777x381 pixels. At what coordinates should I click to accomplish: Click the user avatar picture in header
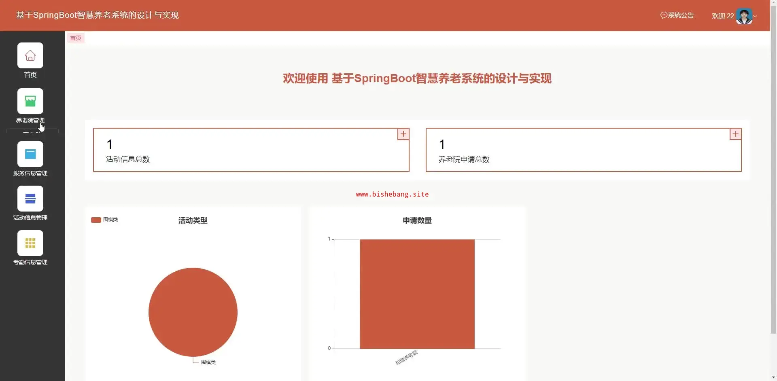click(x=744, y=16)
